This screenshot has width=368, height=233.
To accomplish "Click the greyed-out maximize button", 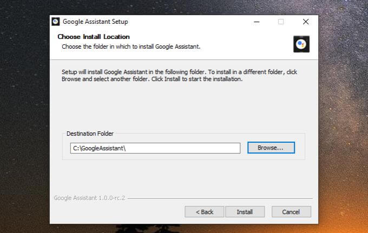I will pos(281,22).
